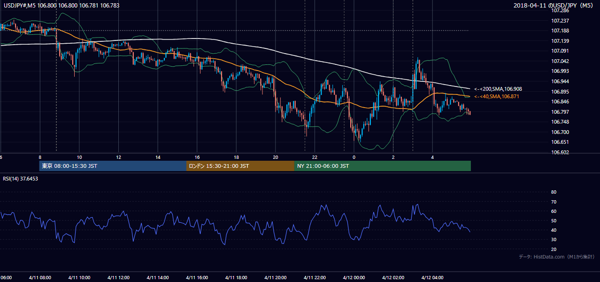600x282 pixels.
Task: Click hour label 20 under the price chart
Action: pyautogui.click(x=276, y=157)
